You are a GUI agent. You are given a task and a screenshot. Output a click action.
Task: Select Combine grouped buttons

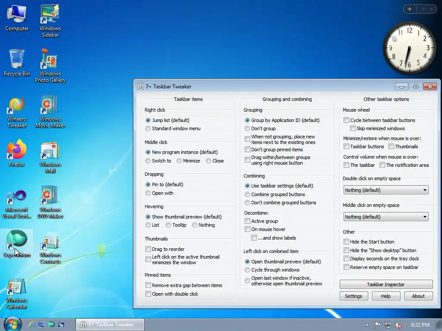tap(275, 194)
